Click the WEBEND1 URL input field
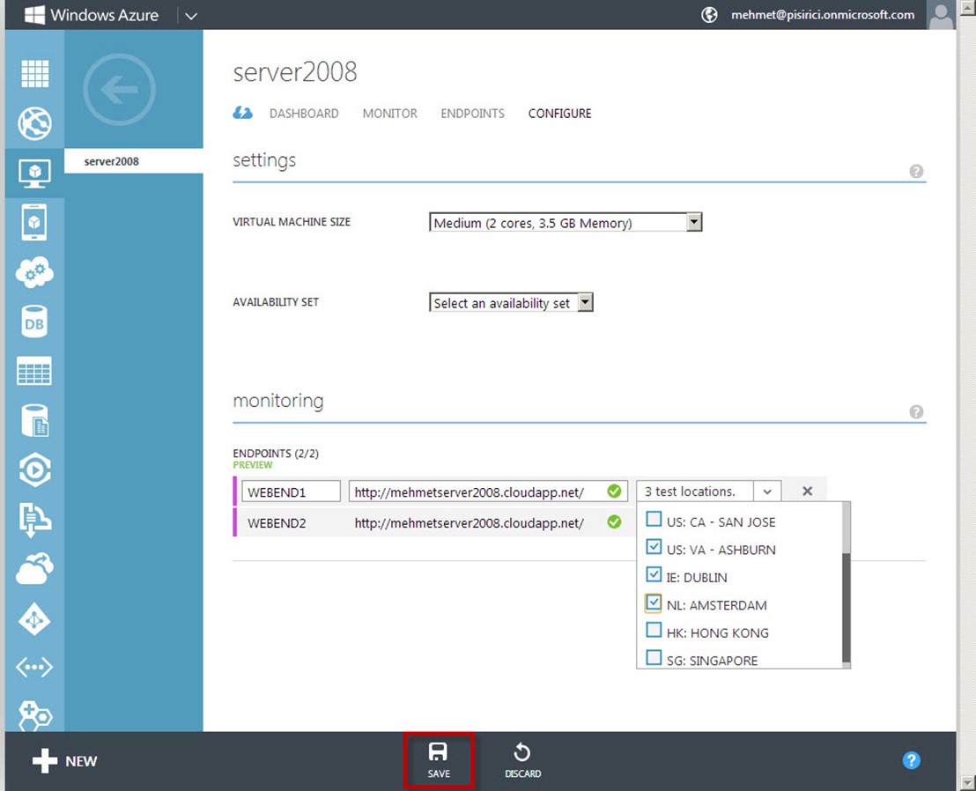 tap(488, 491)
